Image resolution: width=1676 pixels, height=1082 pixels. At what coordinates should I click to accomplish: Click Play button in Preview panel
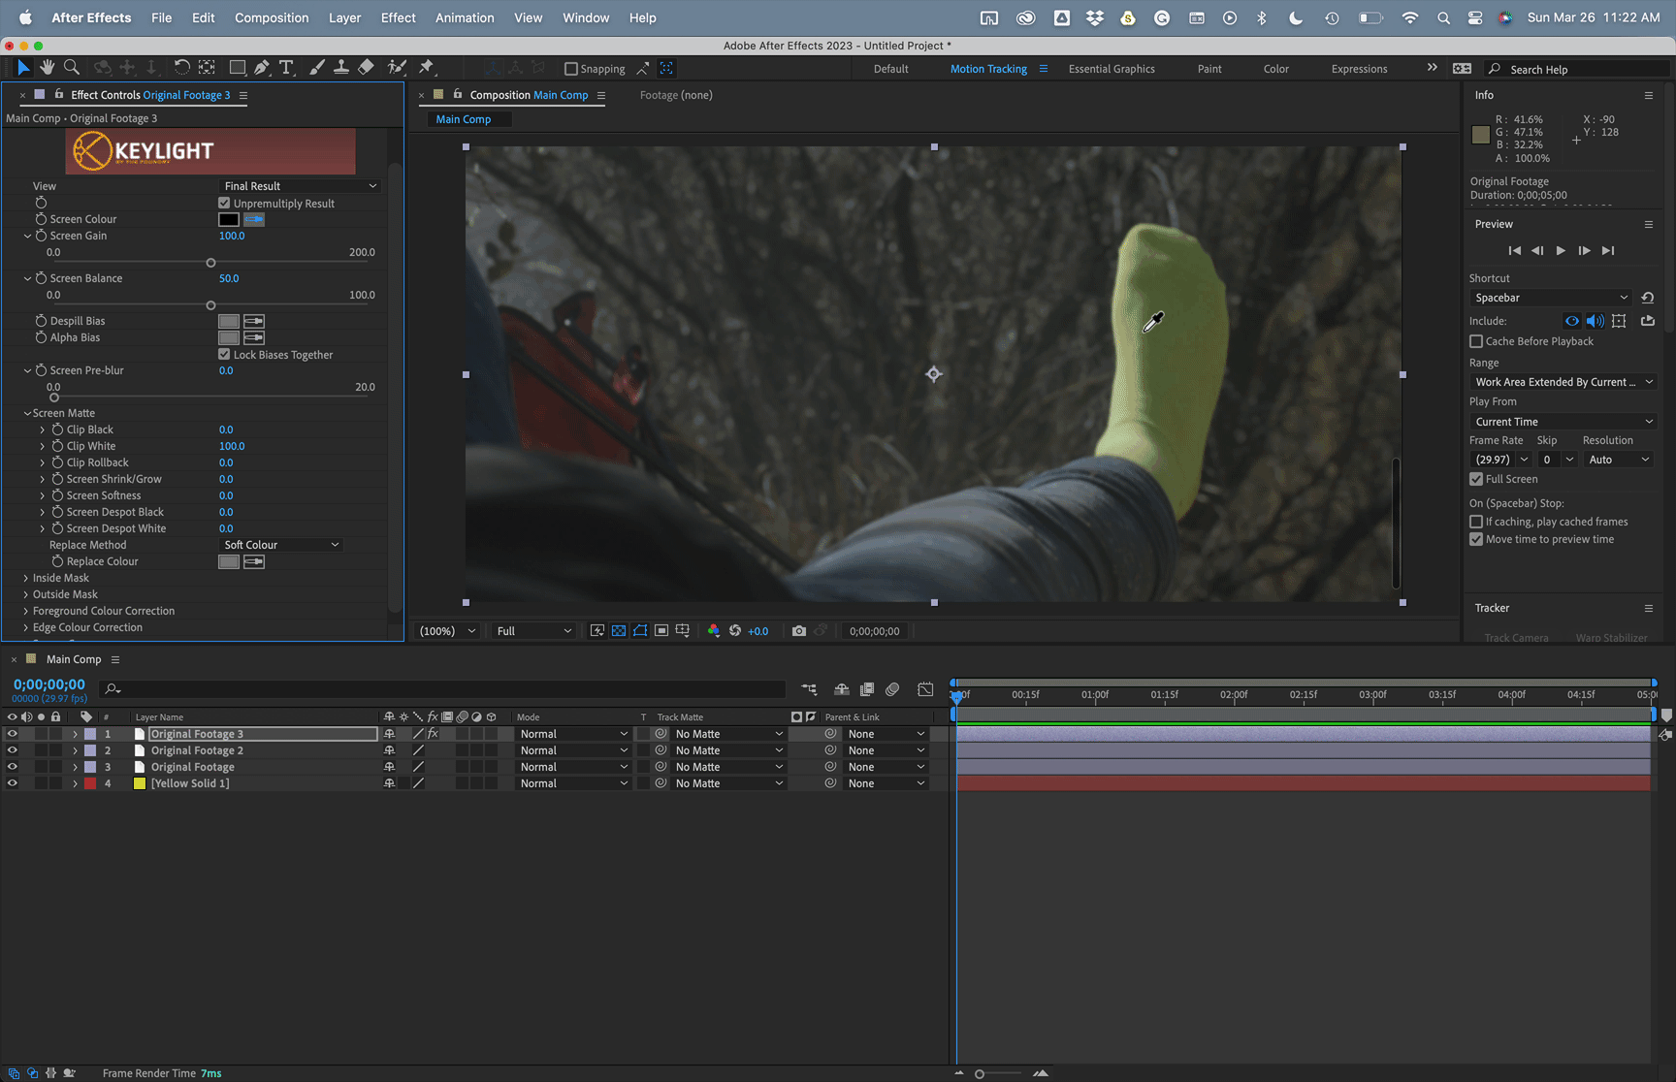(x=1561, y=250)
